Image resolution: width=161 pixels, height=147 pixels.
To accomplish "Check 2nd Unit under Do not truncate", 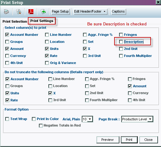I will pyautogui.click(x=87, y=93).
